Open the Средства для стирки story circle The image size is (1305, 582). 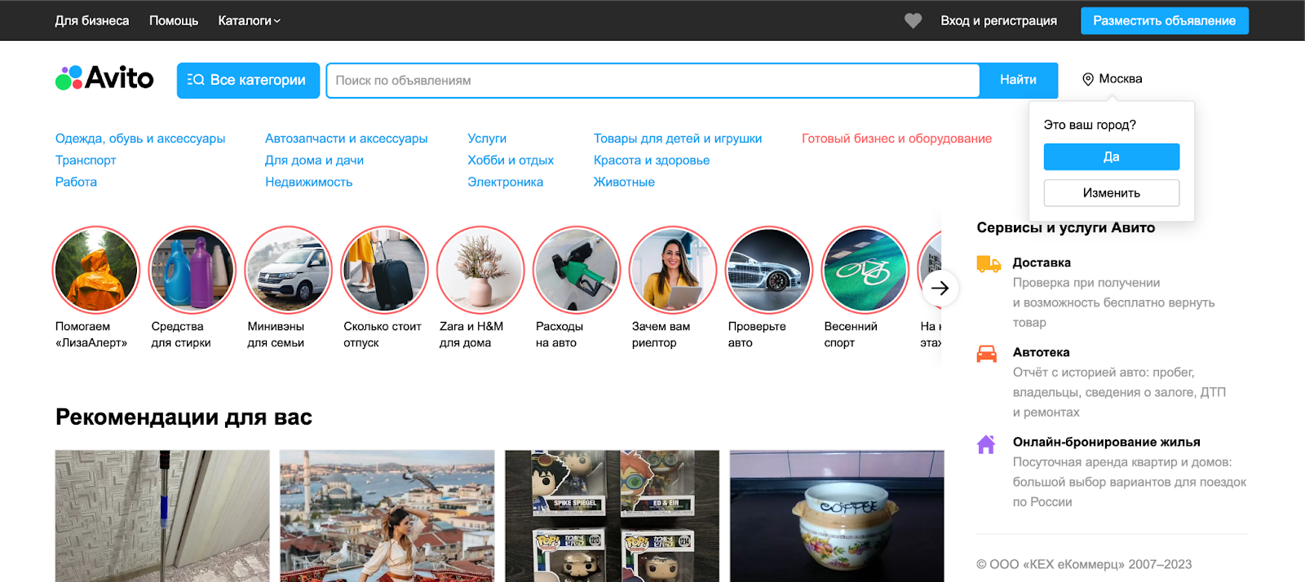click(x=192, y=270)
